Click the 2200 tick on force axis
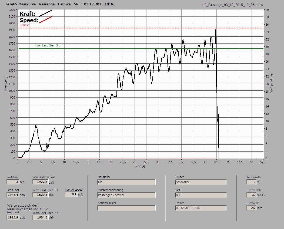The image size is (284, 229). click(x=12, y=10)
